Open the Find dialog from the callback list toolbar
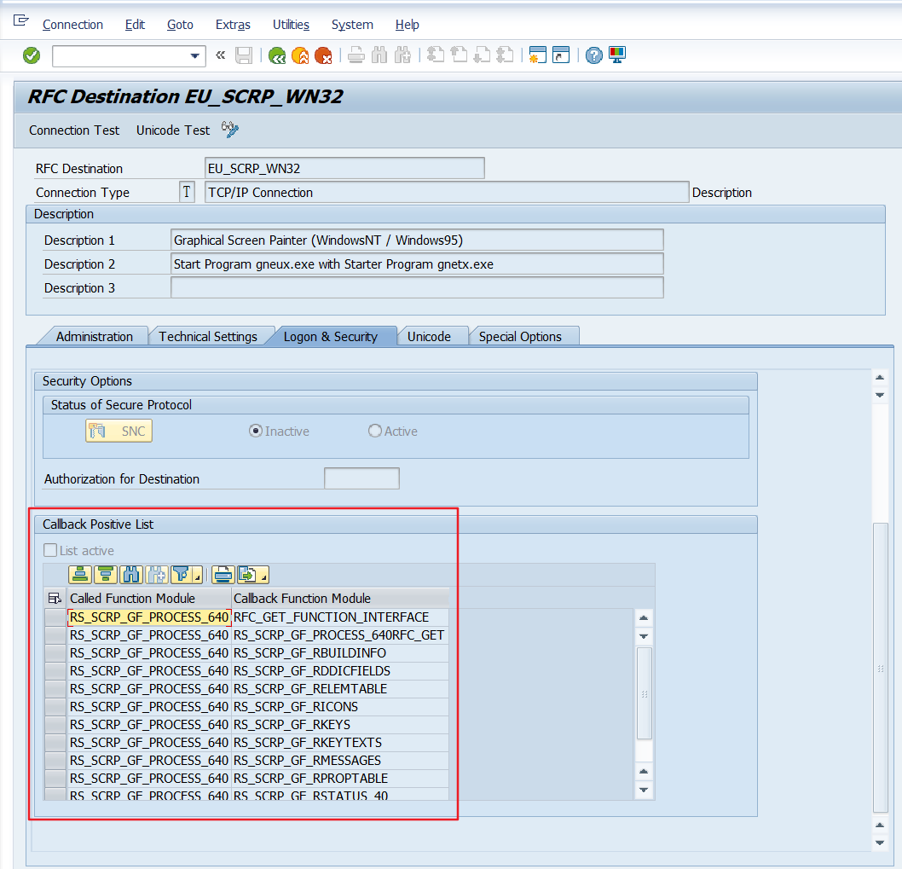The height and width of the screenshot is (869, 902). [x=130, y=574]
